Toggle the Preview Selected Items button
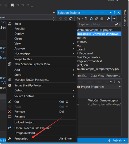 click(x=114, y=19)
